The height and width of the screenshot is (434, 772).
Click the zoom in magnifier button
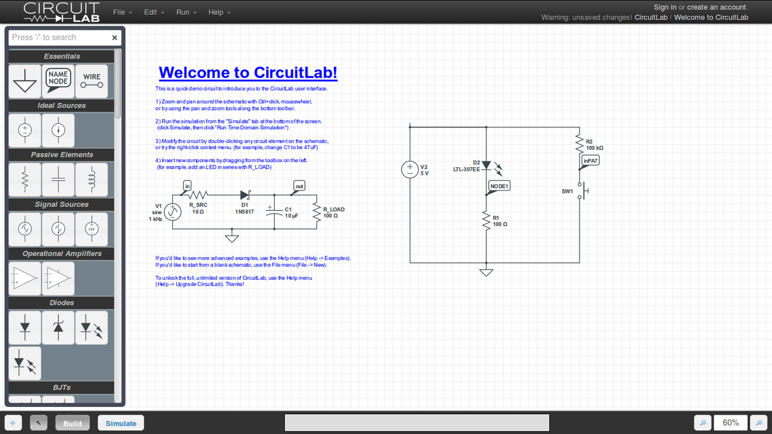[760, 423]
